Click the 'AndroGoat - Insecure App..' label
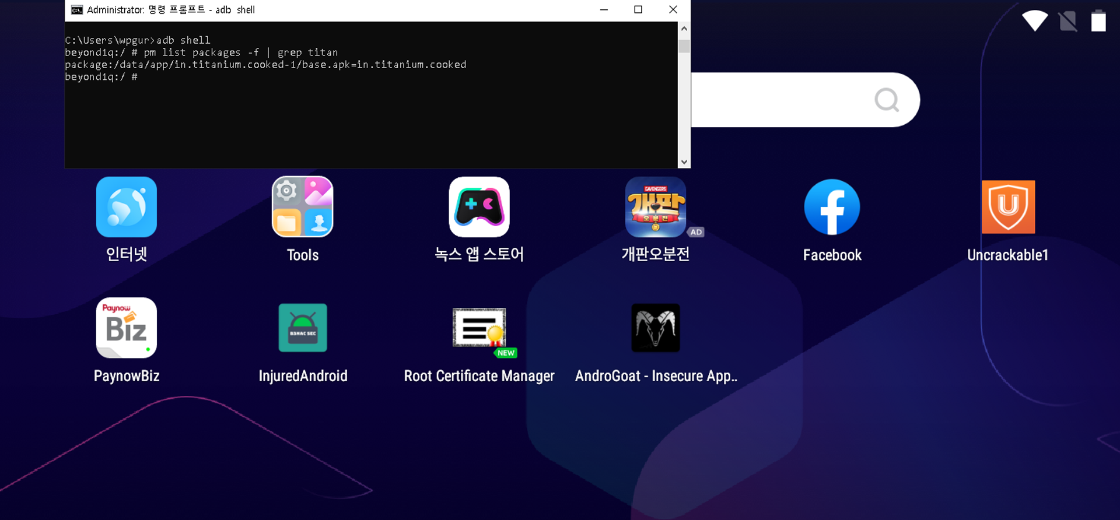Viewport: 1120px width, 520px height. [656, 376]
